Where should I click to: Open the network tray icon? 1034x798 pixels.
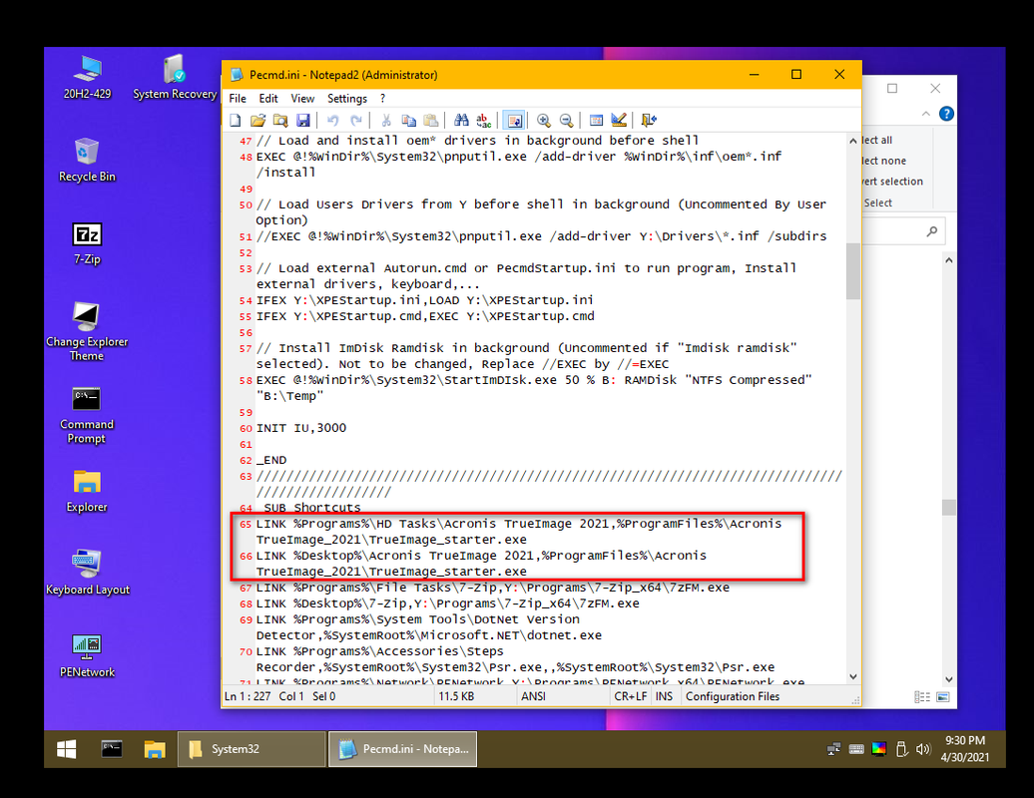833,749
